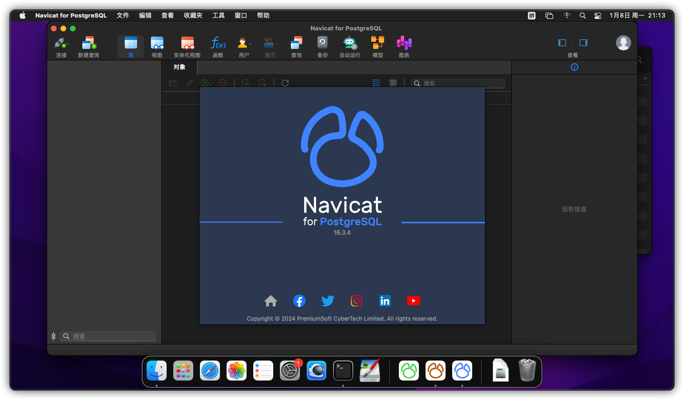
Task: Click the export wizard icon
Action: point(262,83)
